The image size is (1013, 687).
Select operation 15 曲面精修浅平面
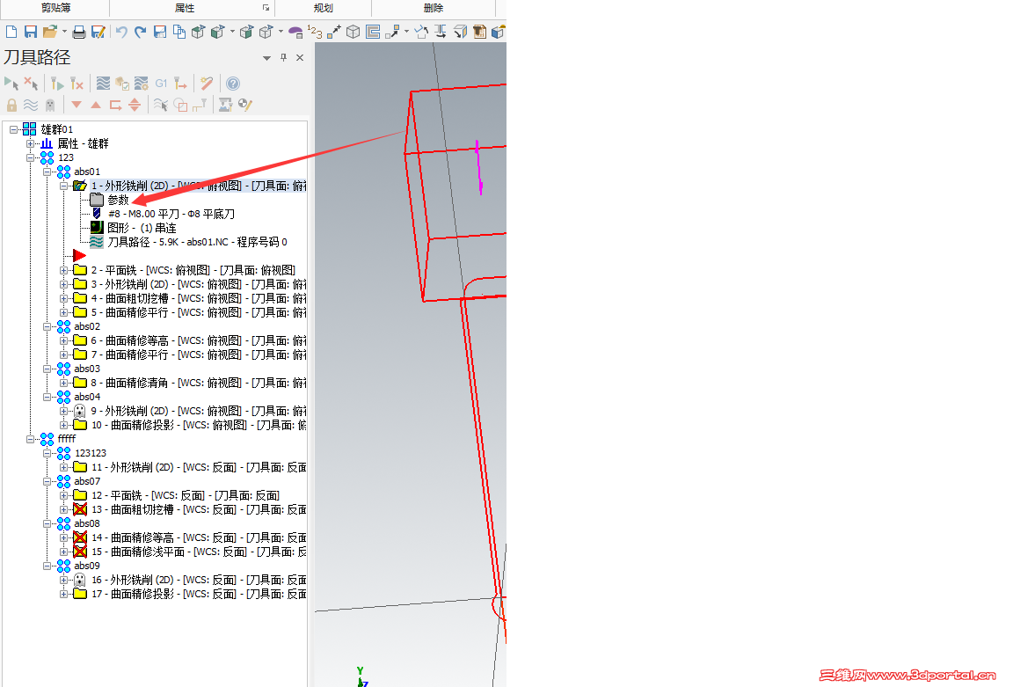199,552
